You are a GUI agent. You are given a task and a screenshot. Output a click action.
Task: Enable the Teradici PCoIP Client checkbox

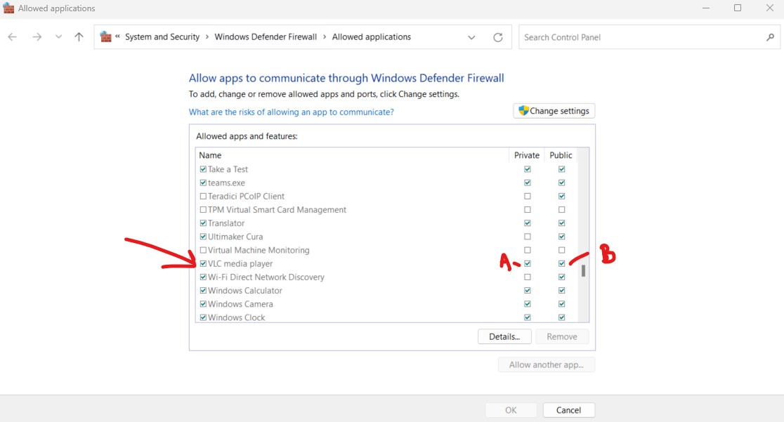tap(203, 196)
